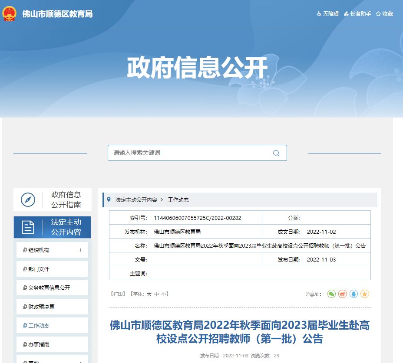Click the document icon for 法定主动公开内容
This screenshot has height=363, width=403.
coord(28,227)
